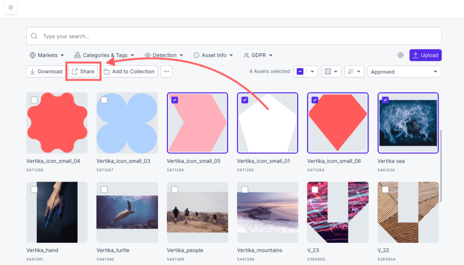Click the search magnifier icon
Screen dimensions: 464x265
[34, 36]
